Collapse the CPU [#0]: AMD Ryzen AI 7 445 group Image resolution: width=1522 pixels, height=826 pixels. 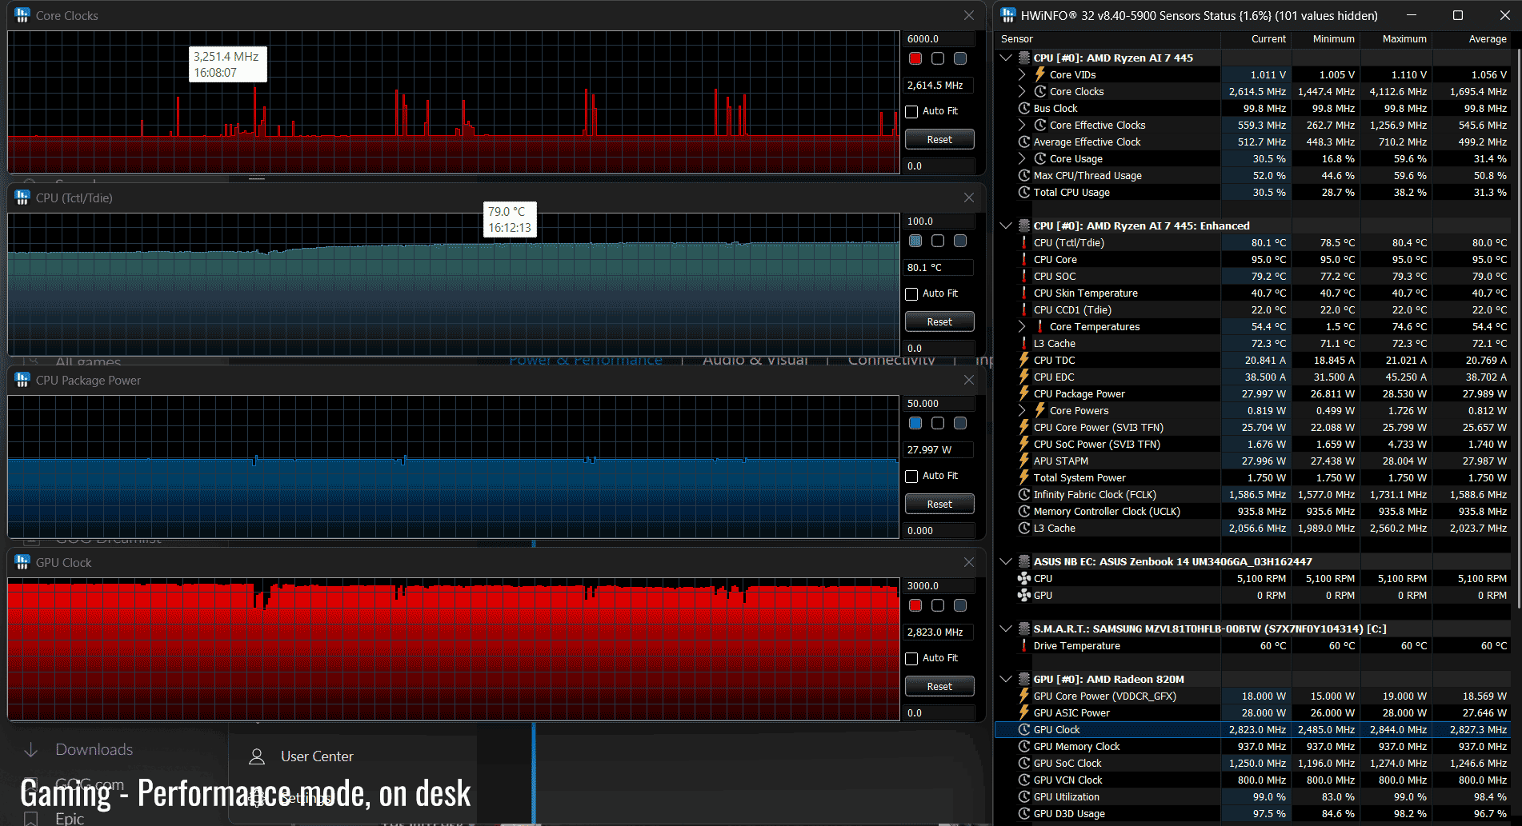(1006, 58)
